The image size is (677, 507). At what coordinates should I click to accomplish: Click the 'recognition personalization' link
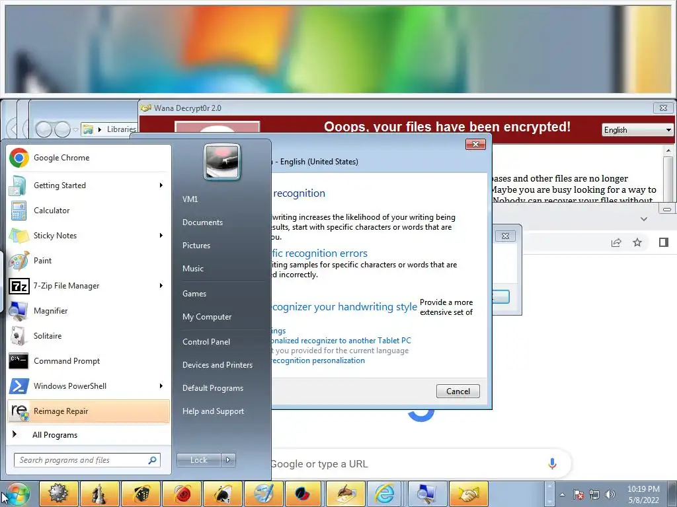pos(318,360)
